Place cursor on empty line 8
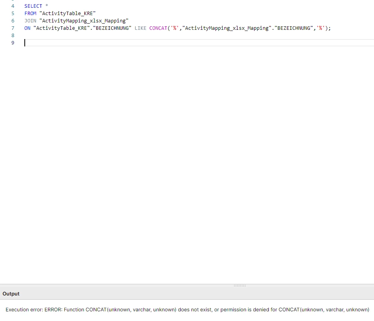This screenshot has height=321, width=374. coord(199,35)
